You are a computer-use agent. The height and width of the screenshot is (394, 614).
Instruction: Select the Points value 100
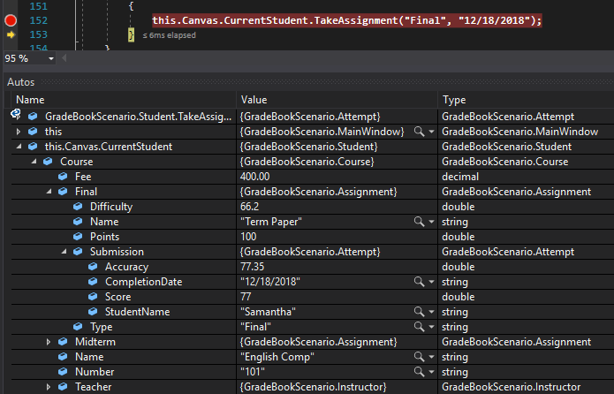click(248, 237)
